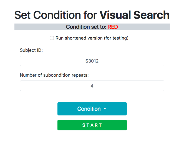The height and width of the screenshot is (142, 184).
Task: Click the value 4 in repeats field
Action: tap(92, 86)
